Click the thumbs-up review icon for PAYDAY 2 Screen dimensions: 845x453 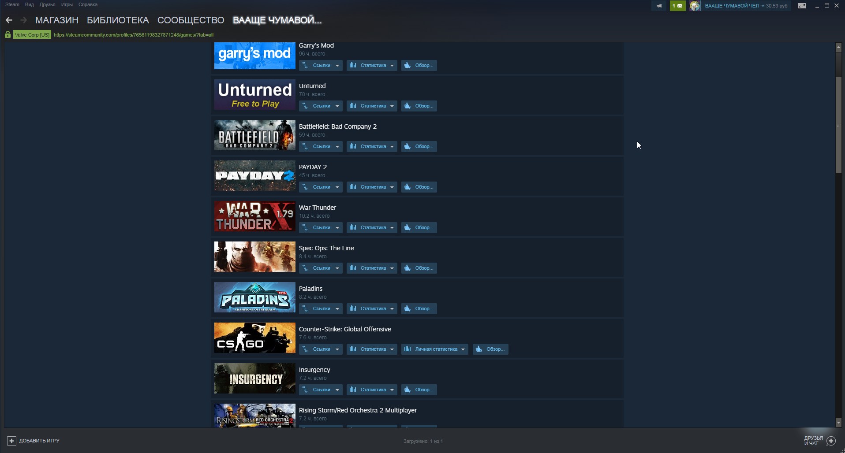[407, 187]
